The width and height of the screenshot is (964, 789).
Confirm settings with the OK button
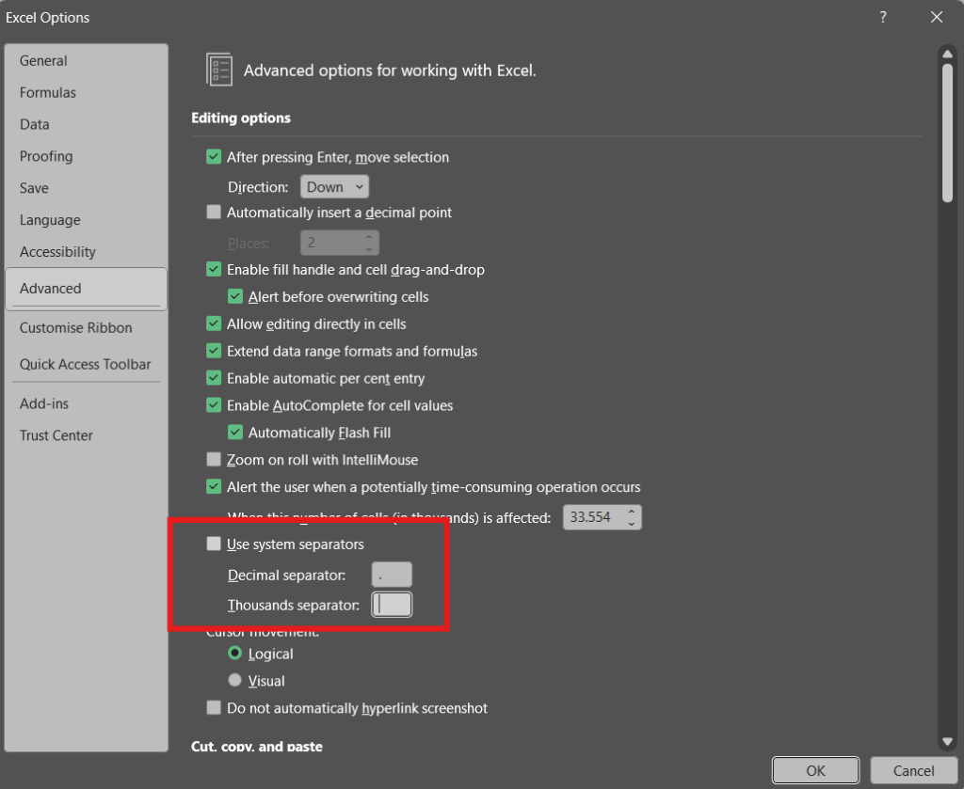[x=815, y=770]
